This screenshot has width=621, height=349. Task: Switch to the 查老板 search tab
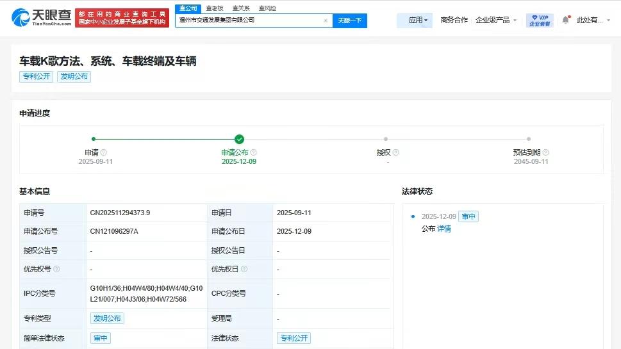(215, 8)
